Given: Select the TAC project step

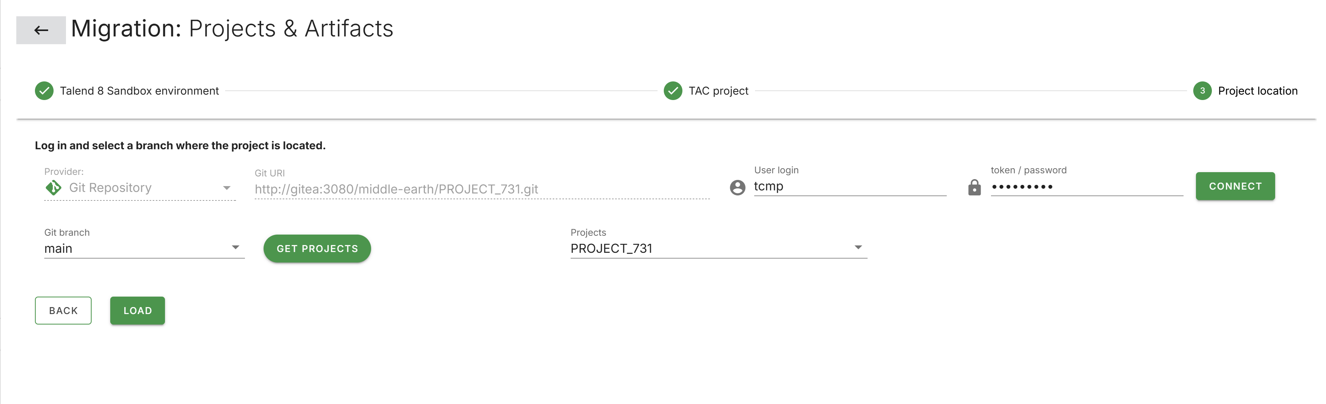Looking at the screenshot, I should point(719,90).
